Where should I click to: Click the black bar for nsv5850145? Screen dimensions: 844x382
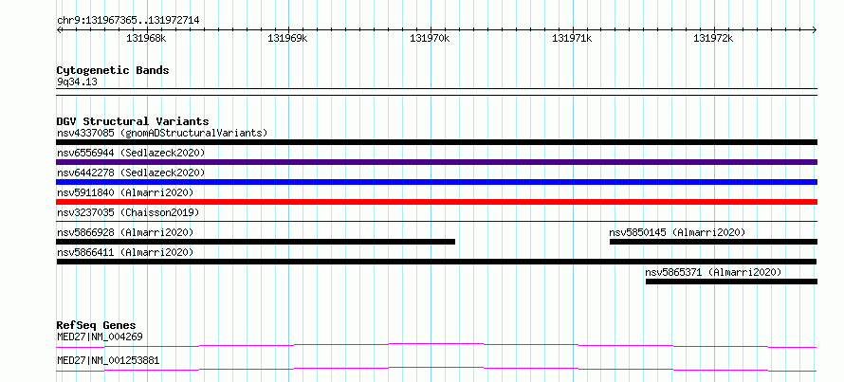713,242
